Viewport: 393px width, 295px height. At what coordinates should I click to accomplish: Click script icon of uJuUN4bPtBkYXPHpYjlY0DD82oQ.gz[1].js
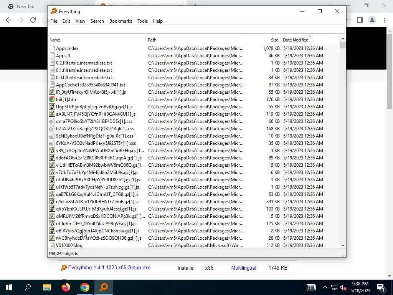pyautogui.click(x=52, y=179)
